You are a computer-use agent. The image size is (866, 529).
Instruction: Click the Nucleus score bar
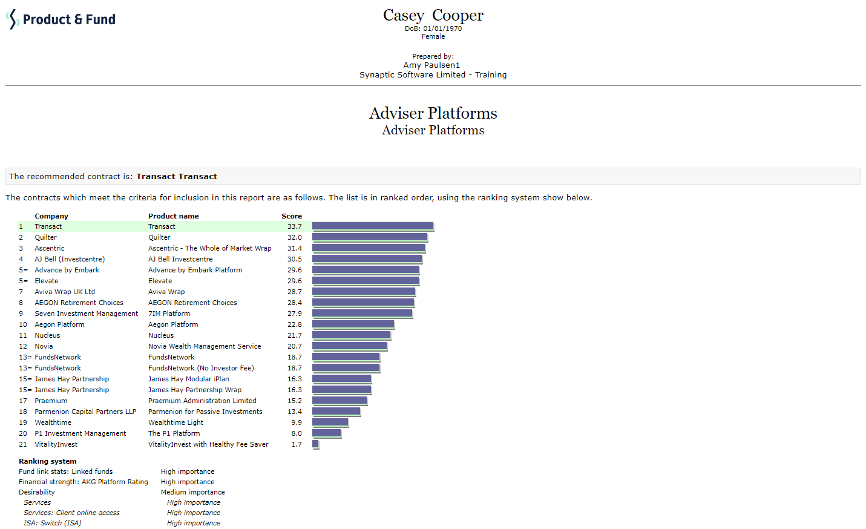pos(352,335)
